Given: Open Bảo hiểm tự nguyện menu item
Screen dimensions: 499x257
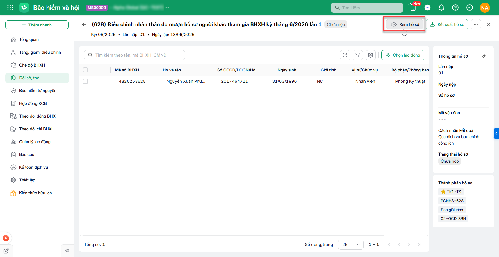Looking at the screenshot, I should click(x=37, y=91).
